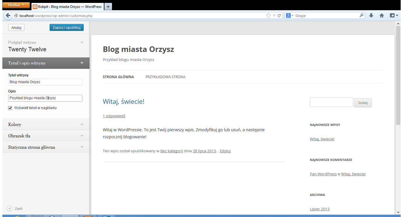The width and height of the screenshot is (403, 217).
Task: Open Witaj, świecie! under Najnowsze komentarze
Action: point(353,174)
